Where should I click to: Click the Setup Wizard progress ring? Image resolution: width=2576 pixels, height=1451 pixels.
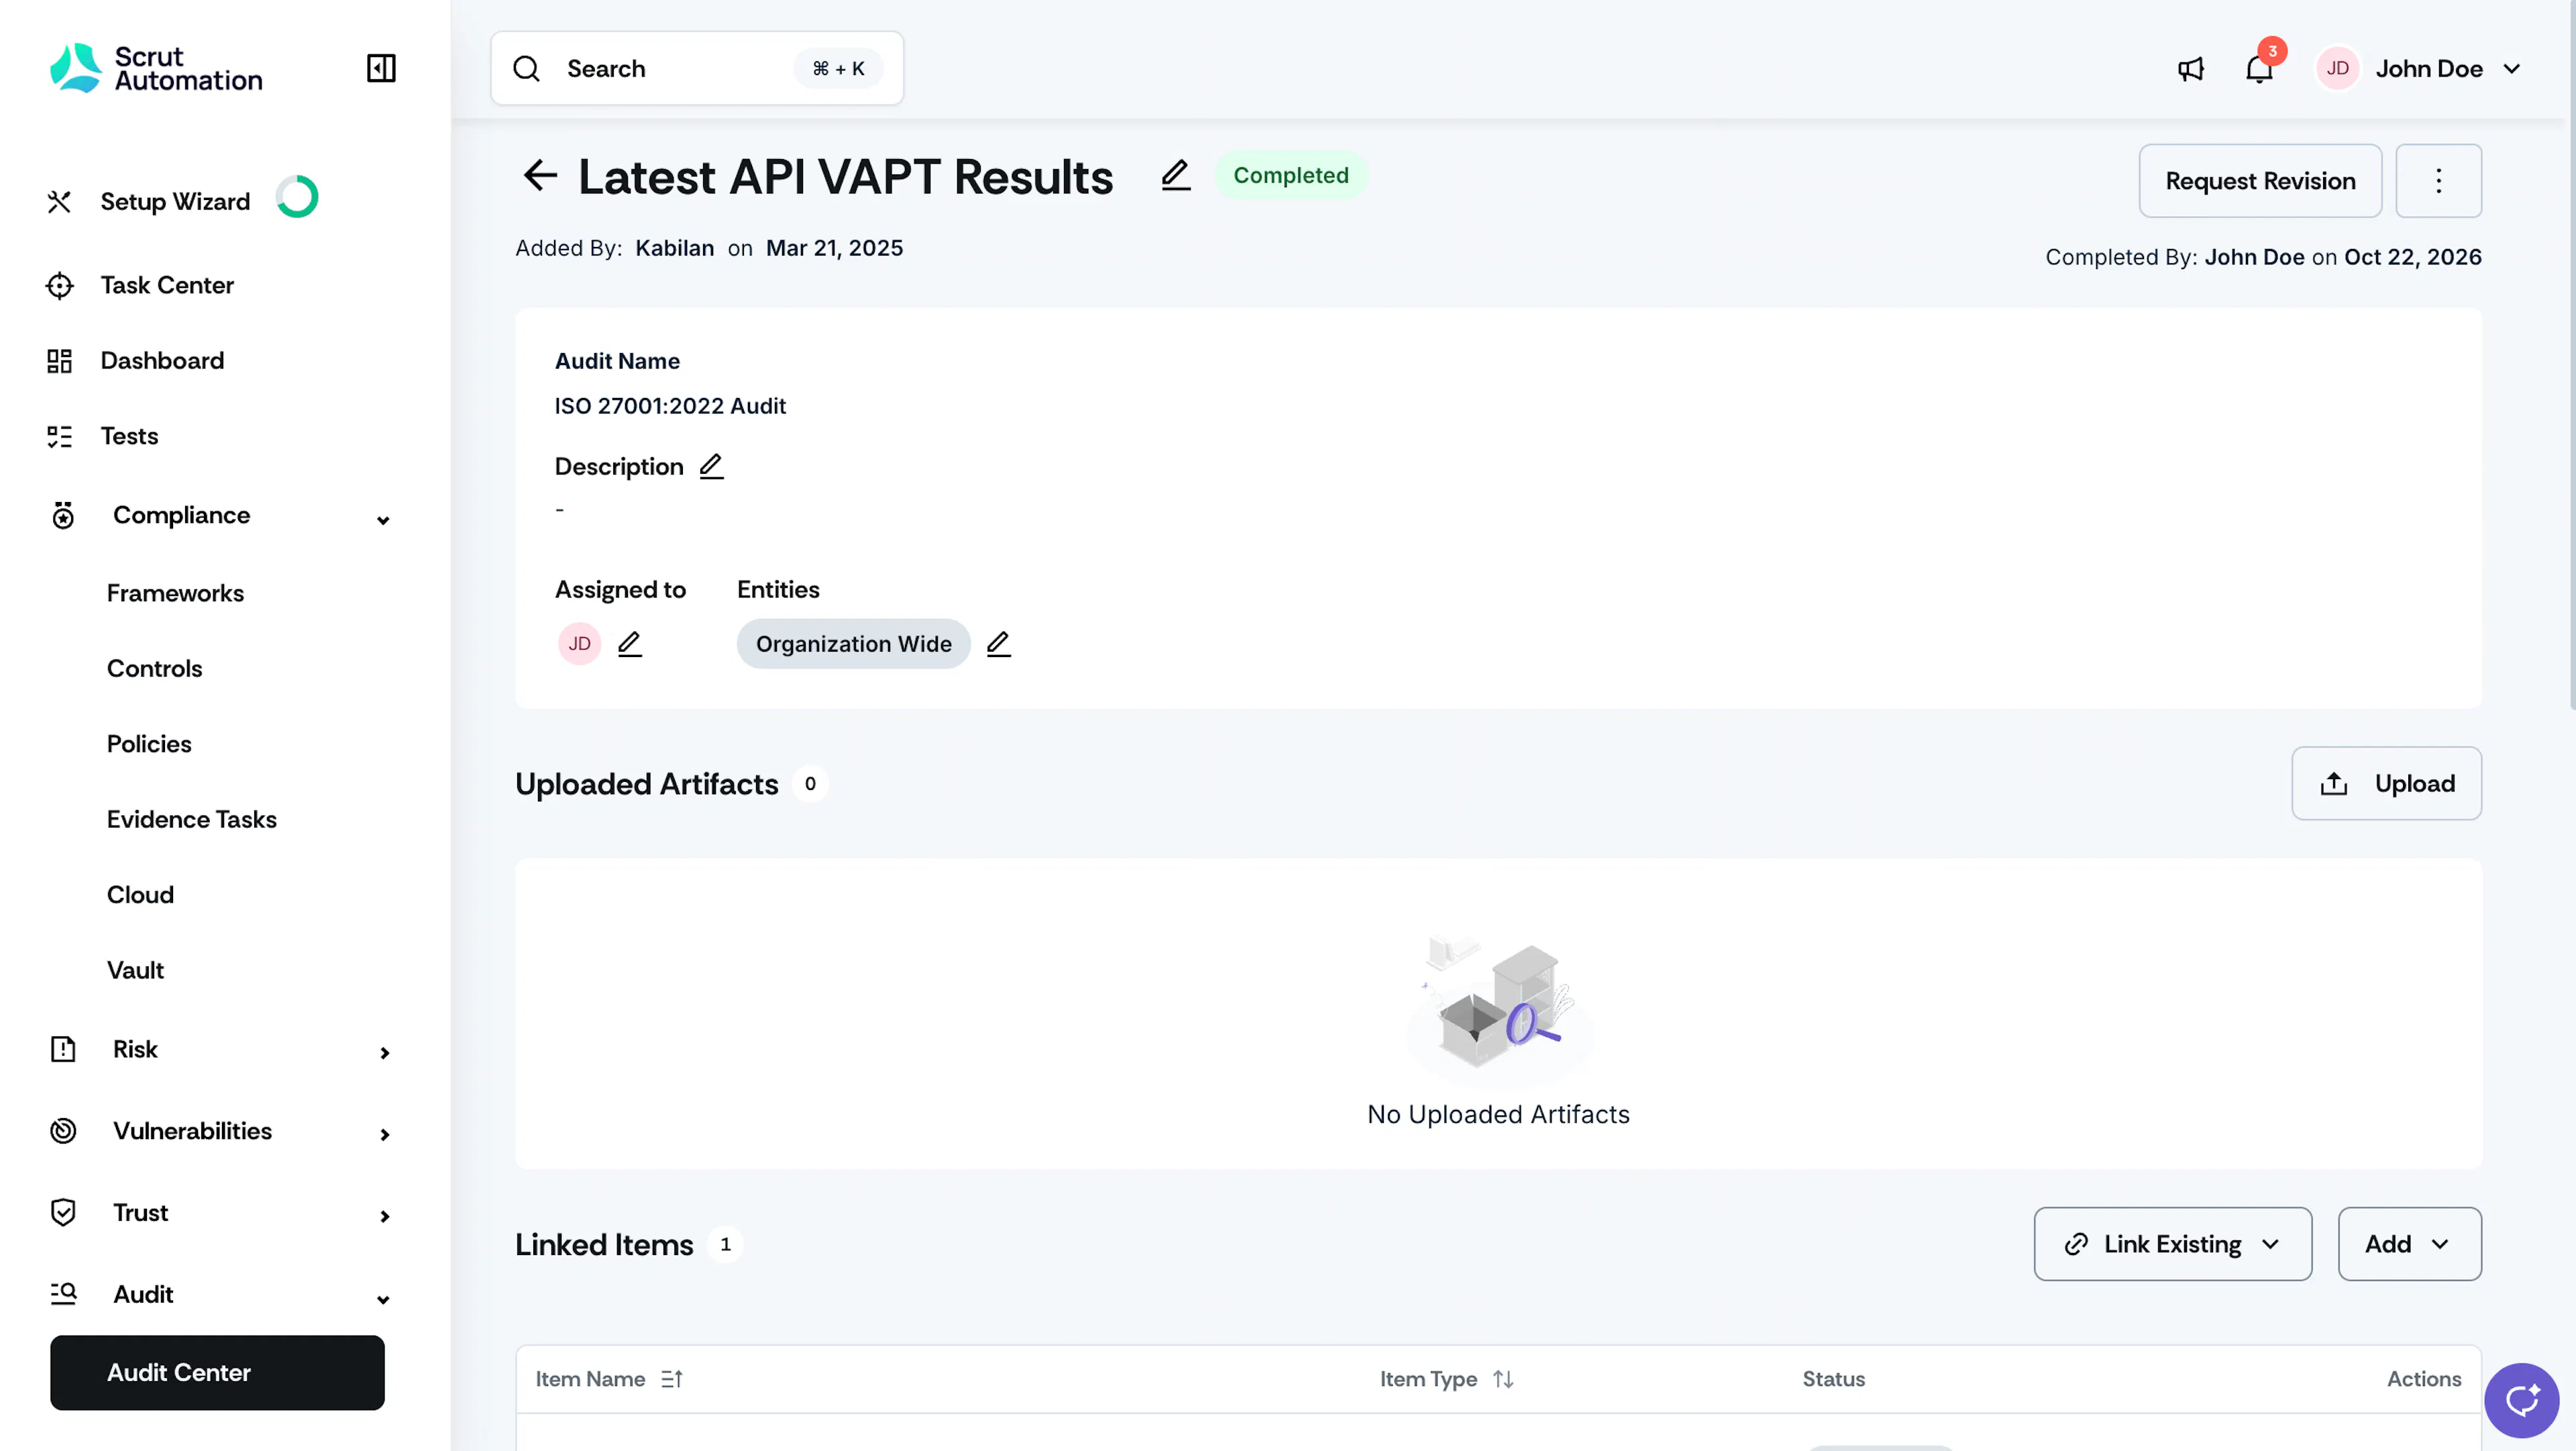[297, 197]
